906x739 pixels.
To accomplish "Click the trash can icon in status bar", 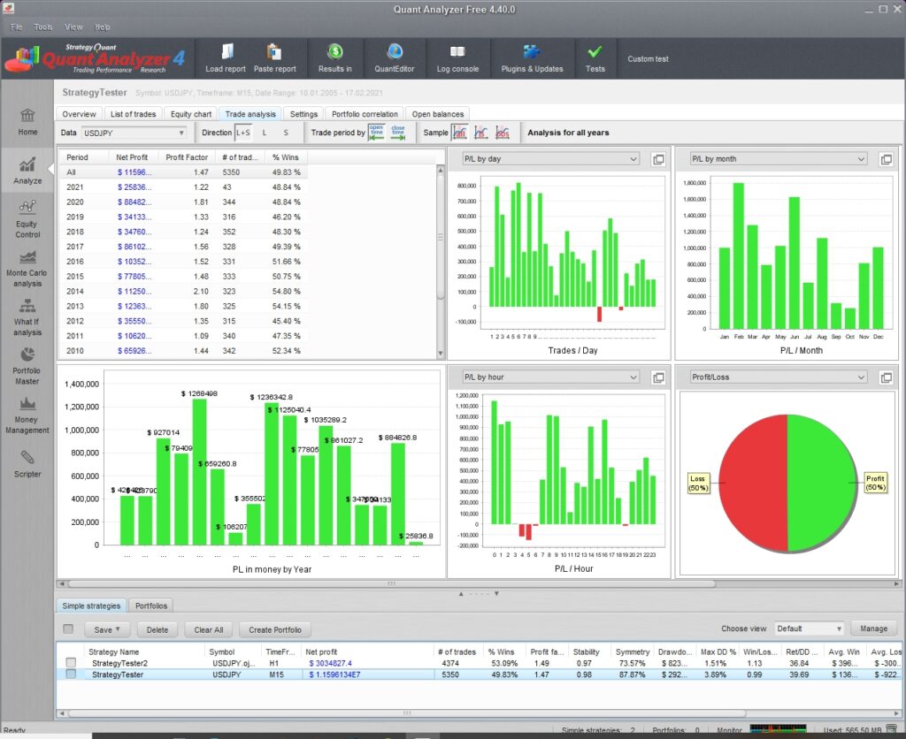I will point(892,728).
